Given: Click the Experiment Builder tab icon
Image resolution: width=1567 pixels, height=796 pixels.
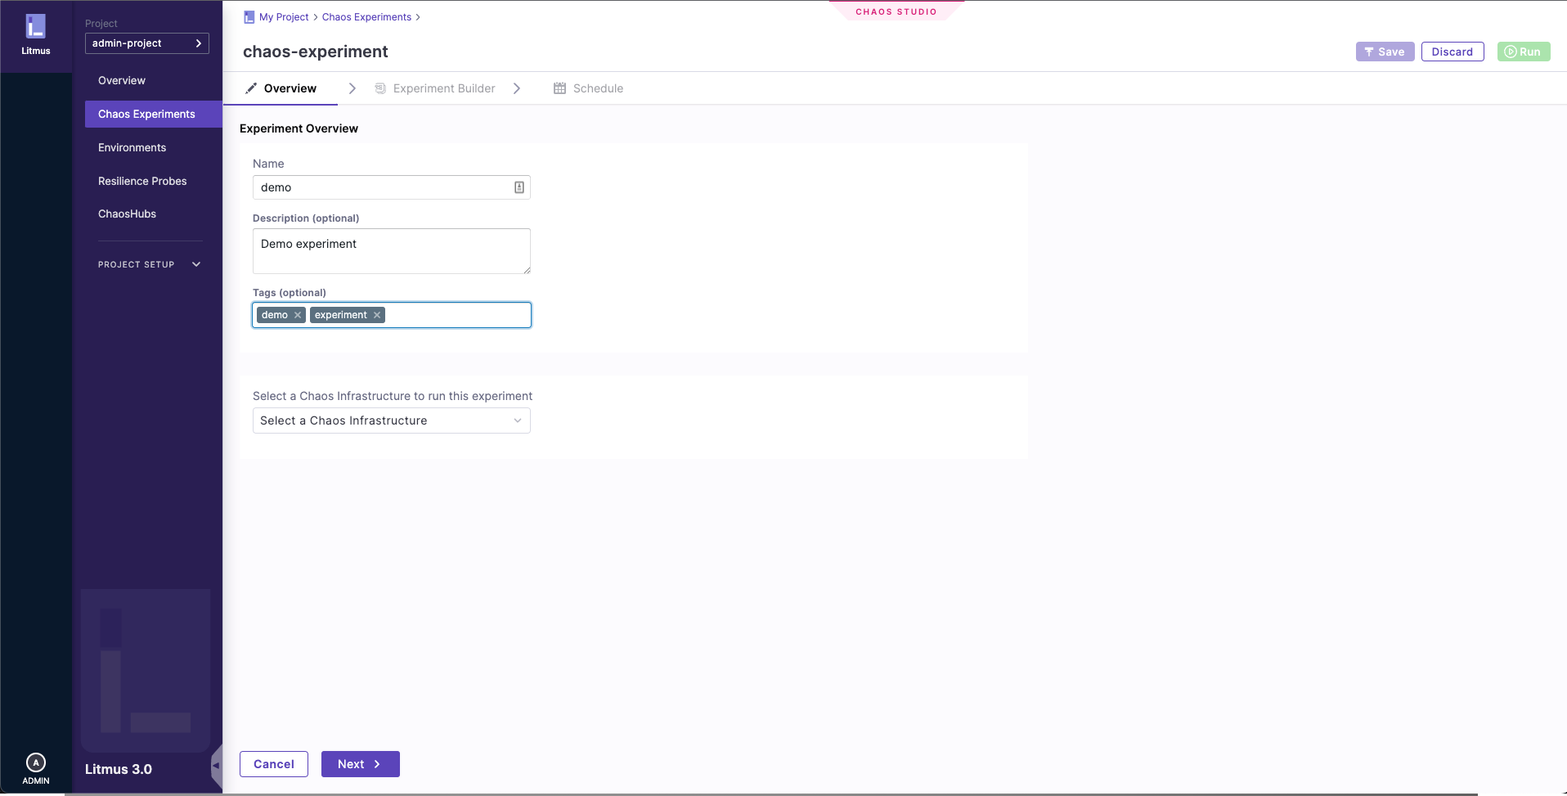Looking at the screenshot, I should coord(379,88).
